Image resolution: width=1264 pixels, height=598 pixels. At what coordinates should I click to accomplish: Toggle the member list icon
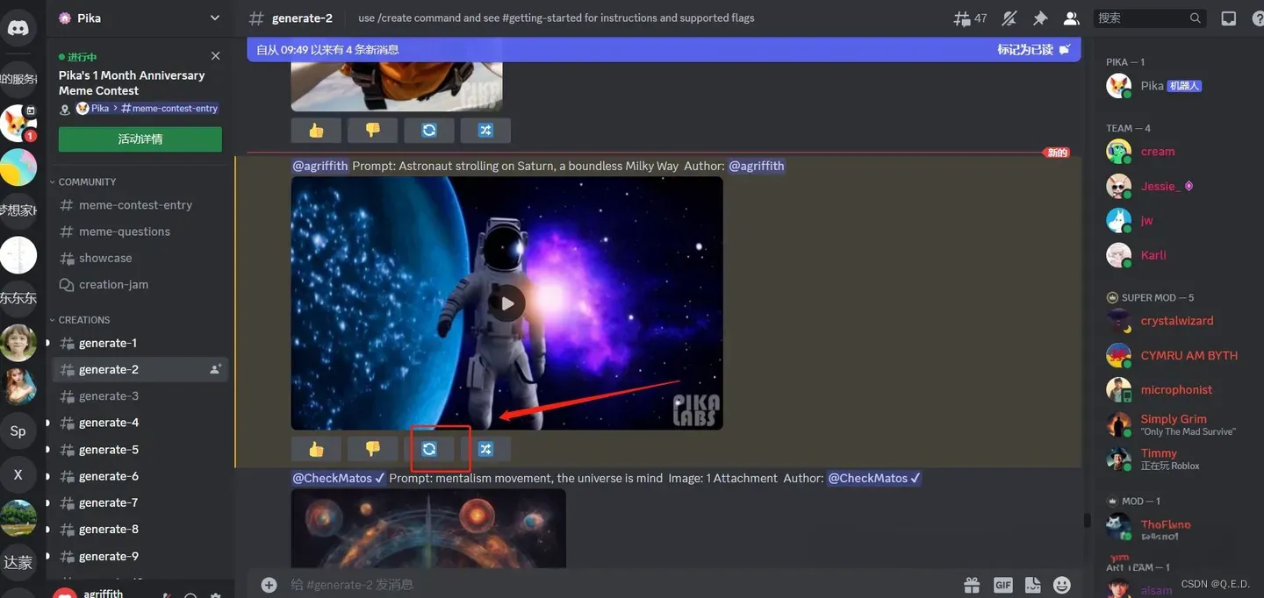(1071, 18)
